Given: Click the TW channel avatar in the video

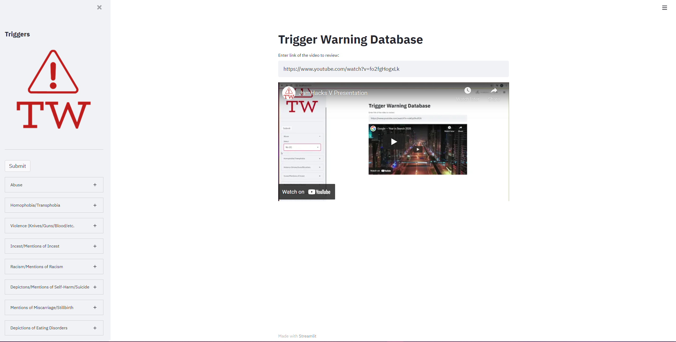Looking at the screenshot, I should [289, 93].
